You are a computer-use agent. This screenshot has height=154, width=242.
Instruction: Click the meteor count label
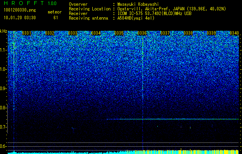pyautogui.click(x=55, y=12)
